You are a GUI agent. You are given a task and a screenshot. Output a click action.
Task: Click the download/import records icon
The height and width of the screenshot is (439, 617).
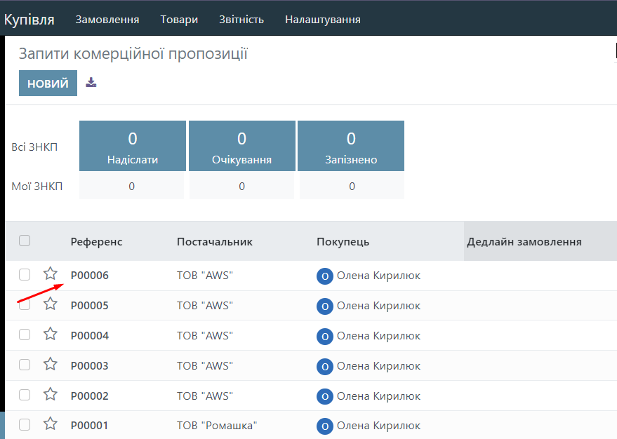(x=91, y=83)
